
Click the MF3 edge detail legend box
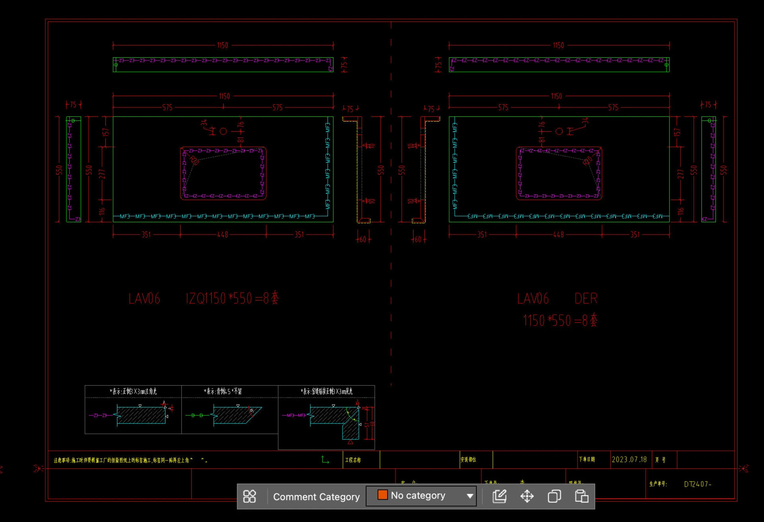pyautogui.click(x=326, y=417)
